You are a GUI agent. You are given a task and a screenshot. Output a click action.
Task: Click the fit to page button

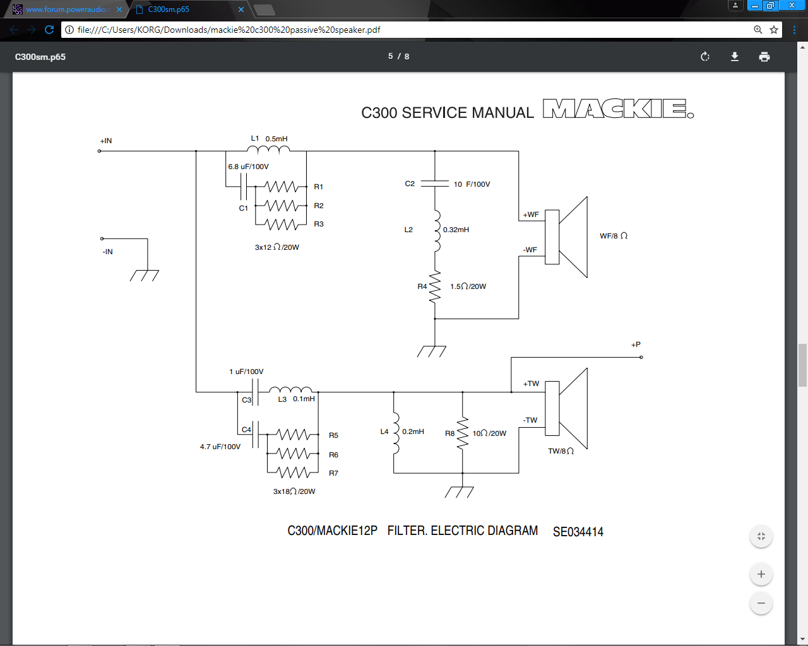pos(761,536)
